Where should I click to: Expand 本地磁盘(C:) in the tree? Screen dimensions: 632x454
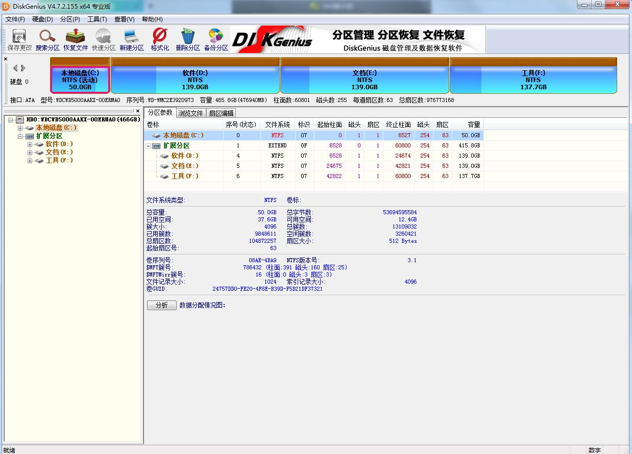(20, 128)
